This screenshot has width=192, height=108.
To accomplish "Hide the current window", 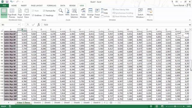I will 104,13.
